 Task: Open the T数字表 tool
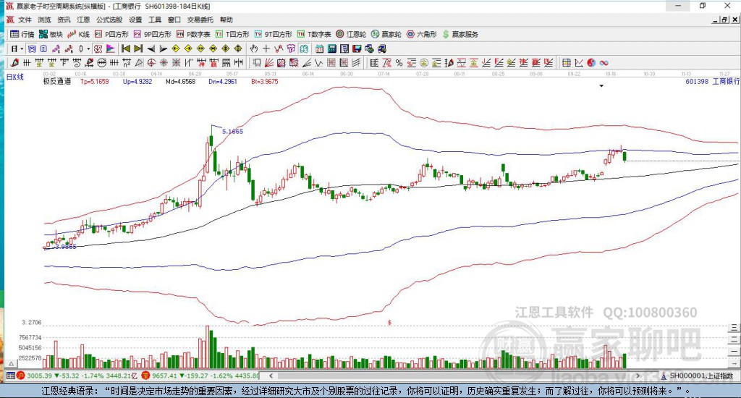click(x=314, y=34)
